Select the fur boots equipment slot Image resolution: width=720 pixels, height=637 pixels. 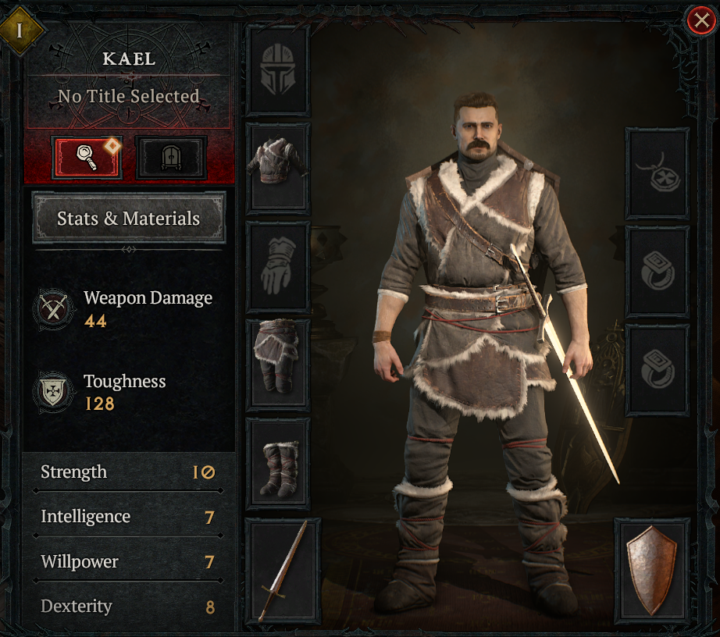click(278, 463)
